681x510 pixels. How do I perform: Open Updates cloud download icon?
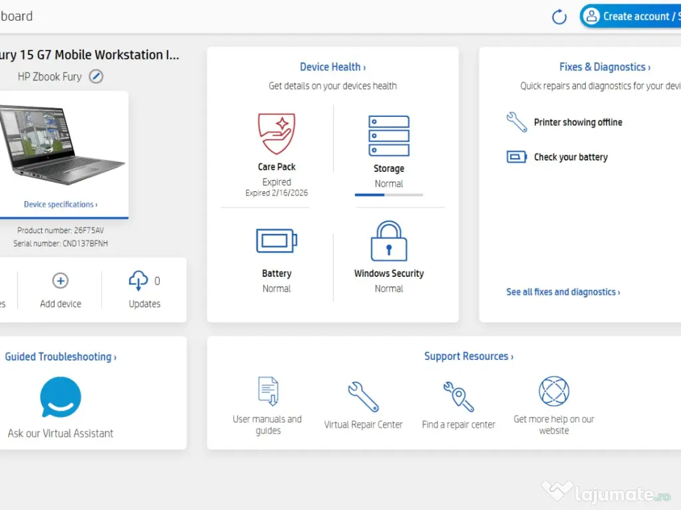coord(138,281)
